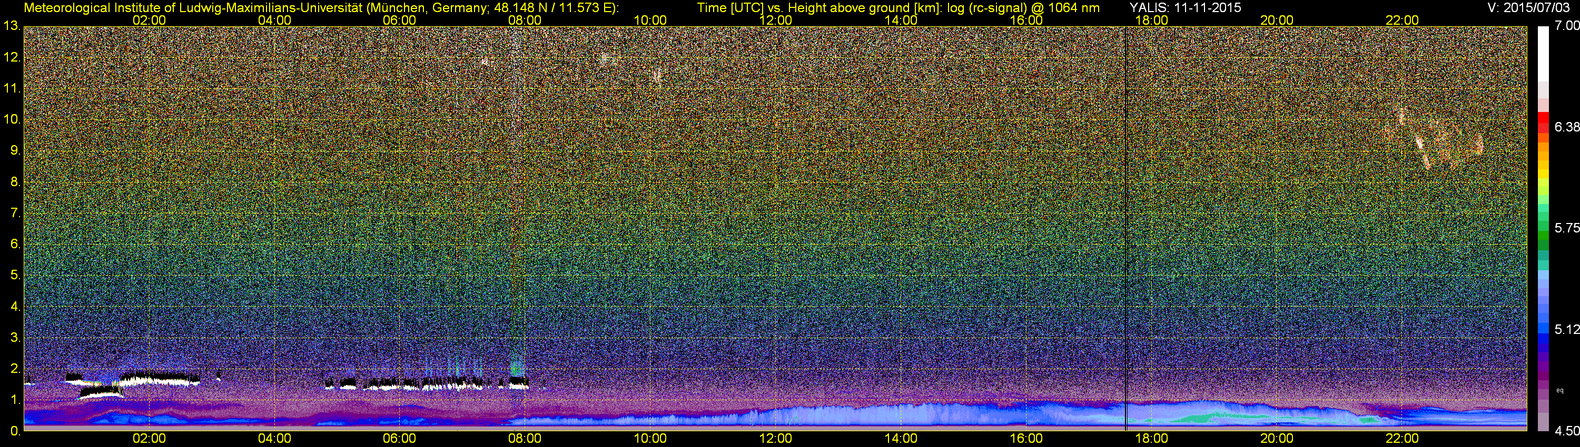
Task: Click the 22:00 label on the bottom time axis
Action: 1402,439
